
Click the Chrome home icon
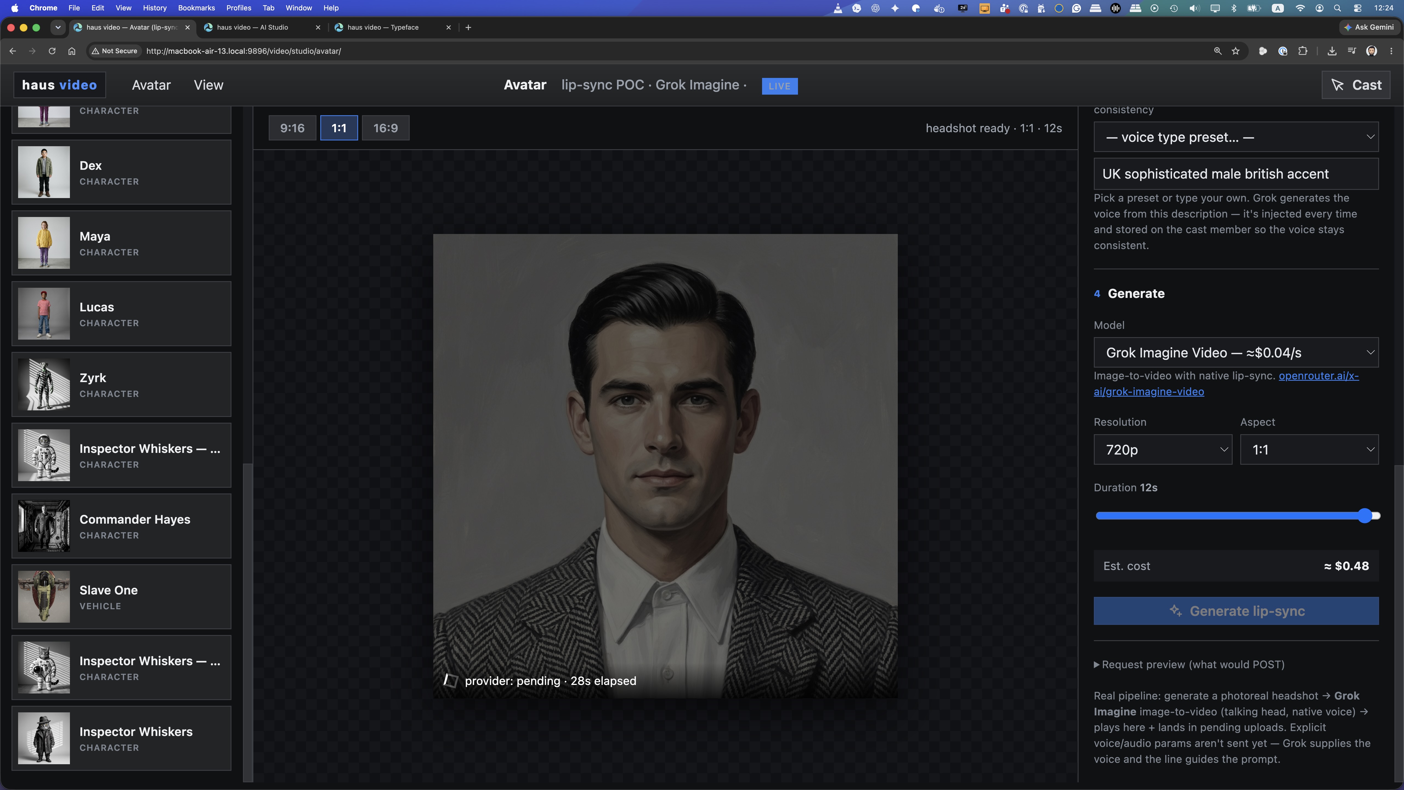(x=71, y=51)
